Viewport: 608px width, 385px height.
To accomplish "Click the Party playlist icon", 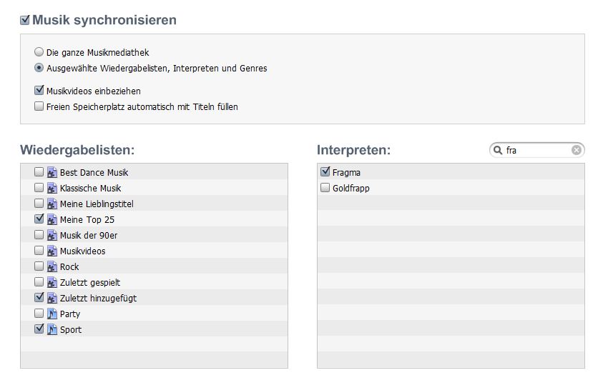I will coord(52,314).
